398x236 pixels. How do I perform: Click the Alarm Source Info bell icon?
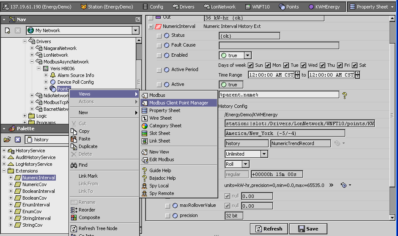coord(53,75)
